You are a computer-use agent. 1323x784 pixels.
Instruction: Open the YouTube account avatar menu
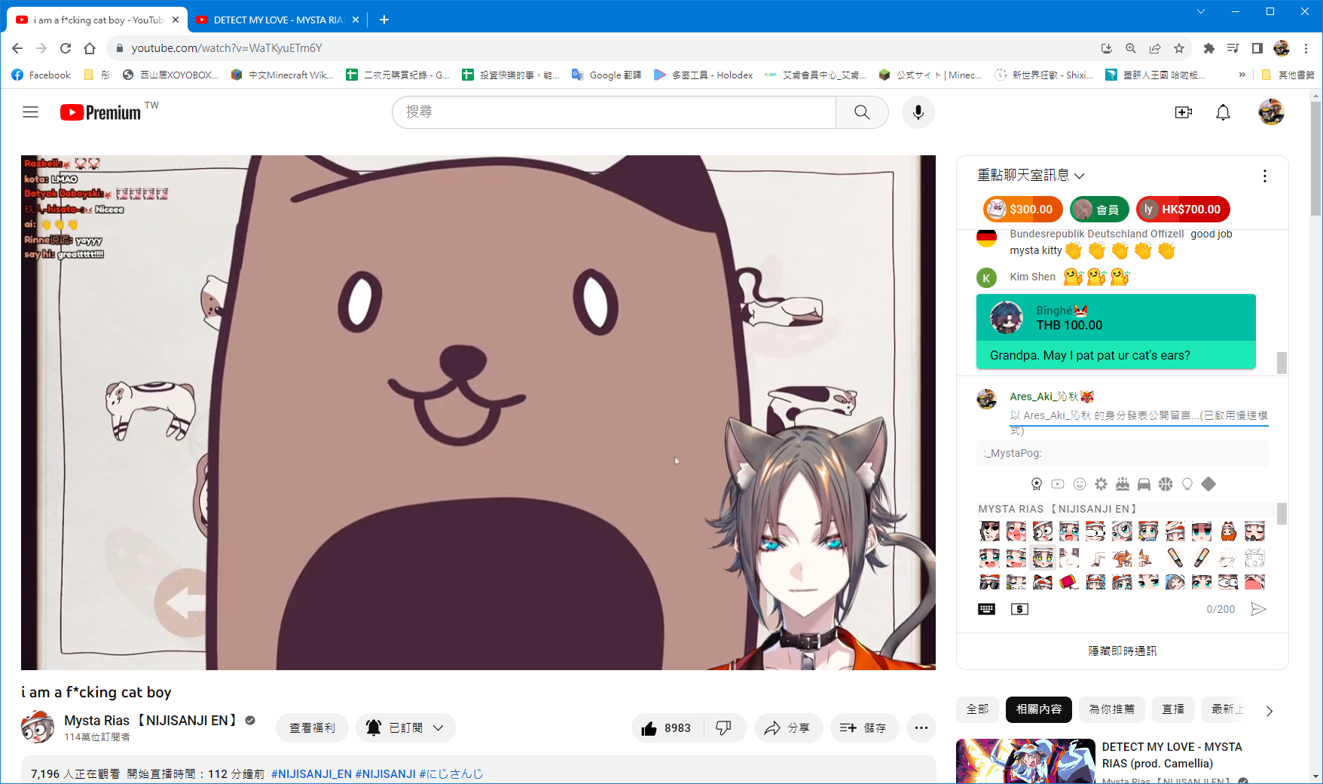pos(1271,112)
